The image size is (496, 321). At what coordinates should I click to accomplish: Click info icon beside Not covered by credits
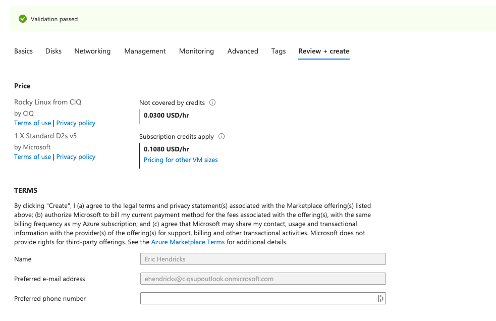pos(212,102)
